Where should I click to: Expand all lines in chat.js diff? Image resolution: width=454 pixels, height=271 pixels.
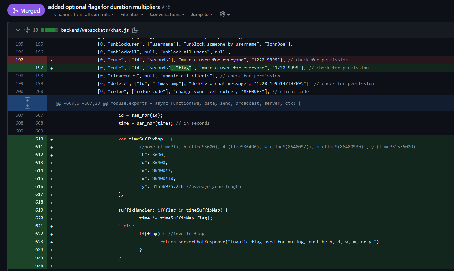click(27, 30)
